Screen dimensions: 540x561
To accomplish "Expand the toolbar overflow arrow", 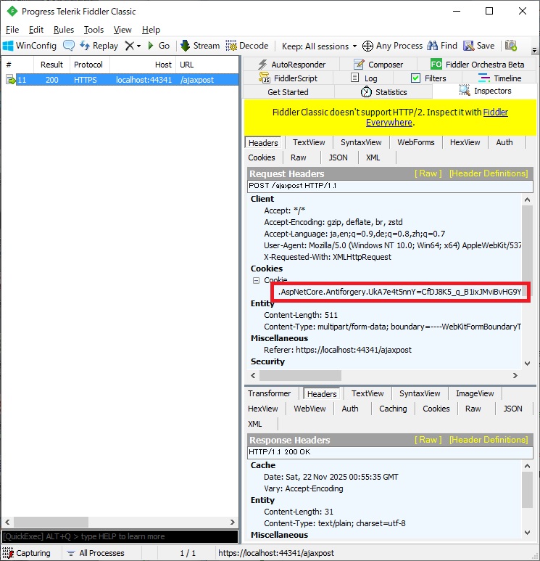I will pyautogui.click(x=535, y=51).
